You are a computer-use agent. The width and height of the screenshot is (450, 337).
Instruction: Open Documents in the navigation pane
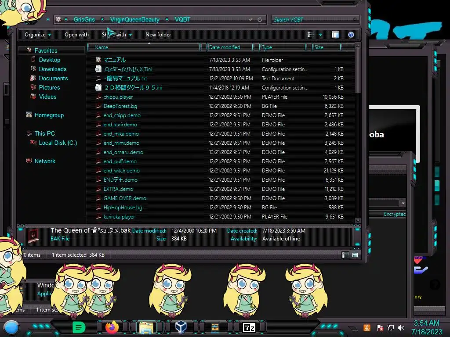tap(53, 78)
